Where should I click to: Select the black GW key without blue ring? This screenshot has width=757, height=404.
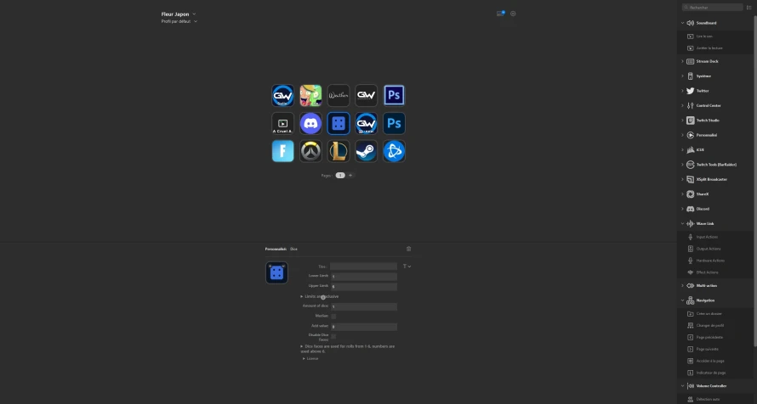366,95
